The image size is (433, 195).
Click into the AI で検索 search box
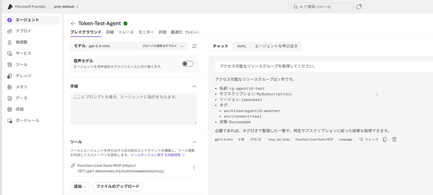click(322, 7)
